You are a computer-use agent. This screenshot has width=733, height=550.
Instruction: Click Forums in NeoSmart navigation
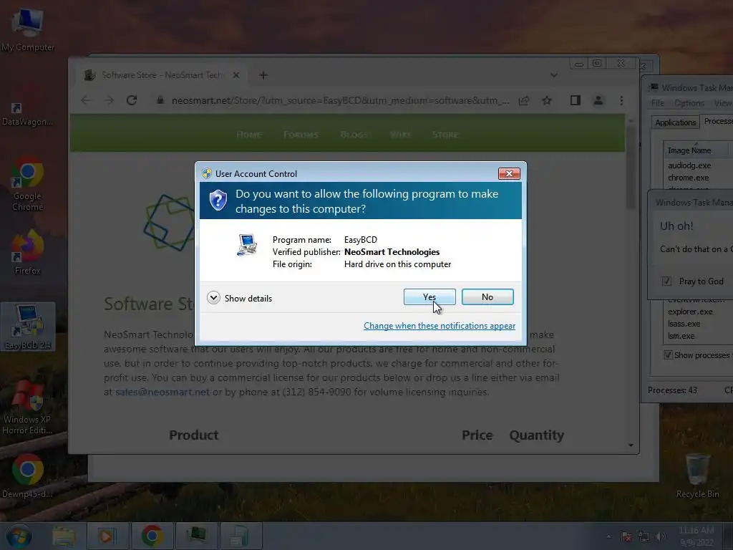301,135
